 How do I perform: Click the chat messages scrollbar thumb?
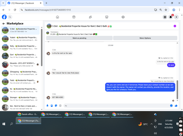(177, 90)
